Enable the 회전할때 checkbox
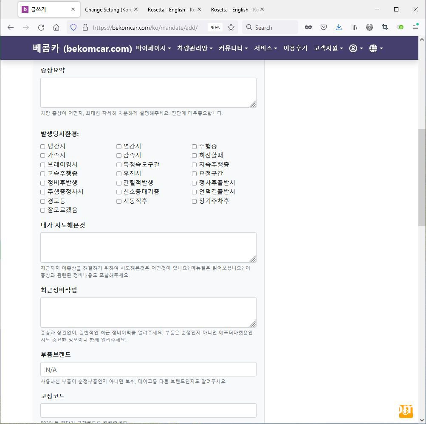Screen dimensions: 426x424 194,155
